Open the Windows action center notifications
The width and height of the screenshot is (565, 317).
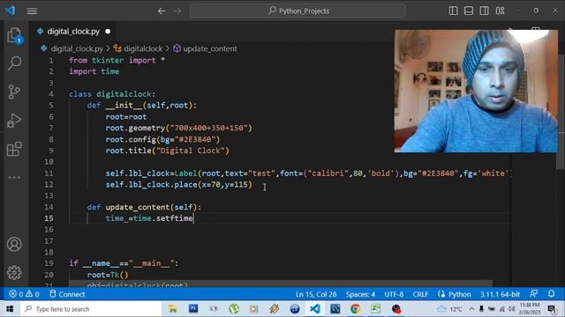(552, 309)
